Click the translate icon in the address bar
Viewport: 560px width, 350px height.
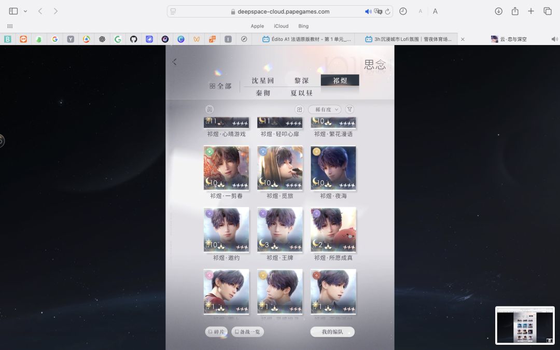tap(378, 11)
